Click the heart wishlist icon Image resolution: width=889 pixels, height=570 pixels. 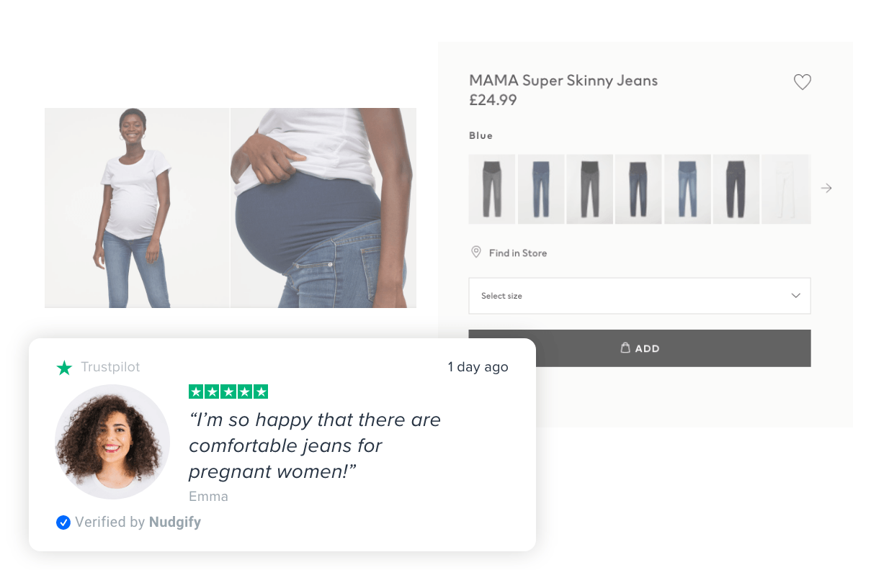(802, 82)
